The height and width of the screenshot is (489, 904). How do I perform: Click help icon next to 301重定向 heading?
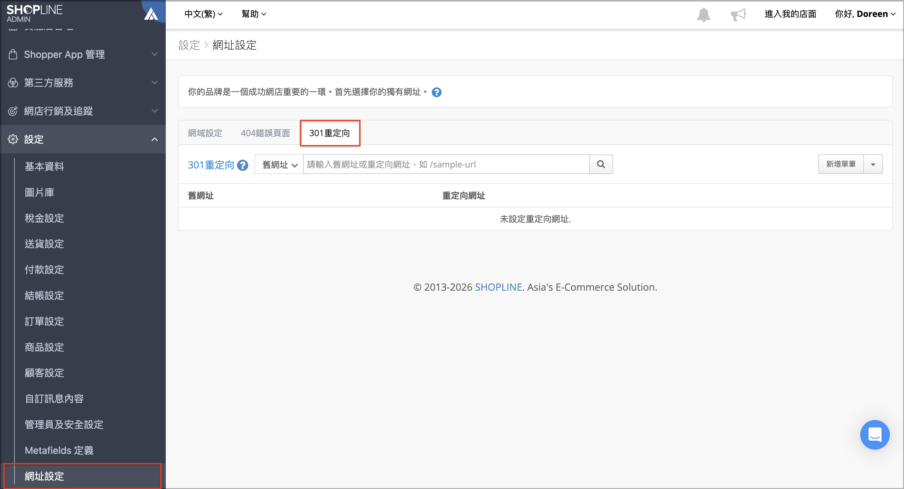coord(242,165)
